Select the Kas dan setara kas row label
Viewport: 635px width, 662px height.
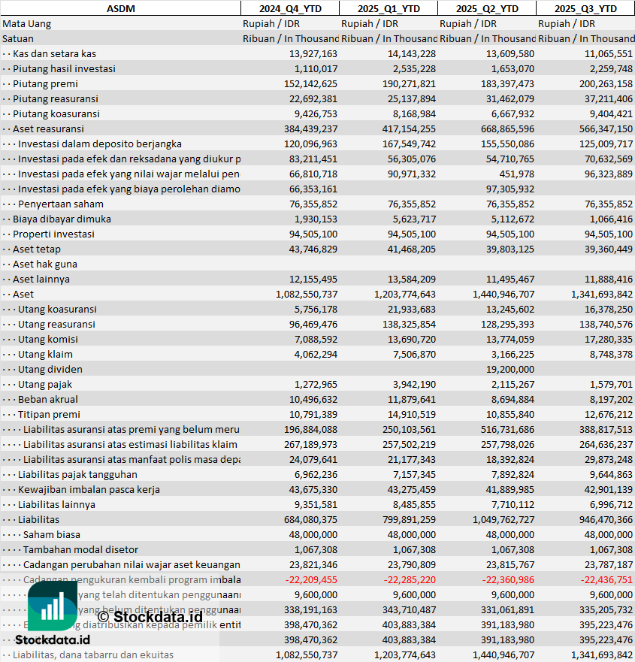coord(54,53)
